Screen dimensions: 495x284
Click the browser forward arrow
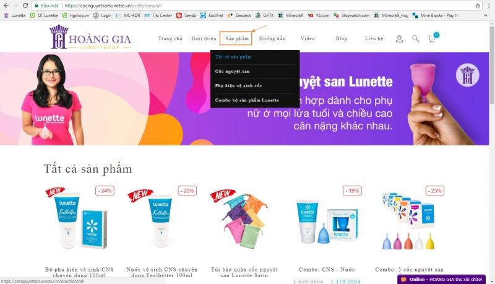15,6
